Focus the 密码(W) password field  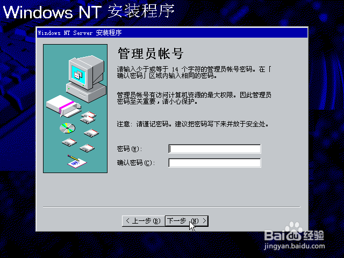pos(214,149)
